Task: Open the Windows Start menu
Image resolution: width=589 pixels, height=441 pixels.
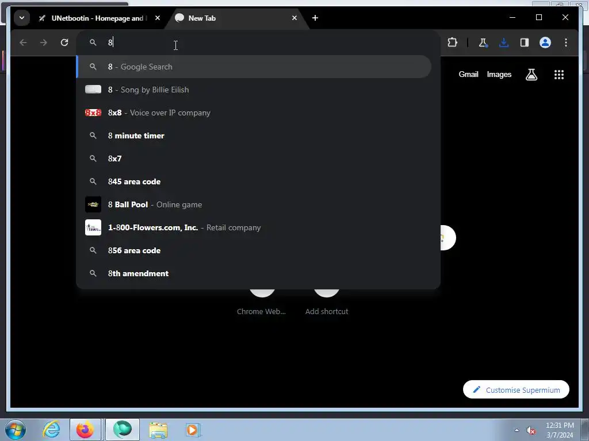Action: click(16, 430)
